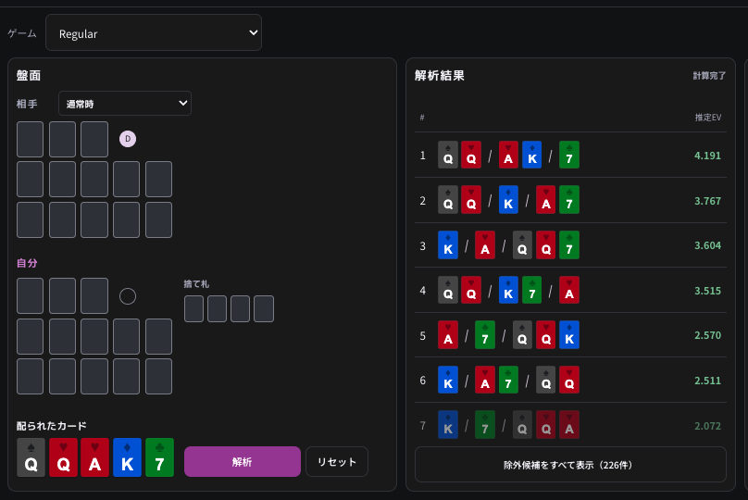Image resolution: width=748 pixels, height=500 pixels.
Task: Click the EV value 4.191
Action: point(707,156)
